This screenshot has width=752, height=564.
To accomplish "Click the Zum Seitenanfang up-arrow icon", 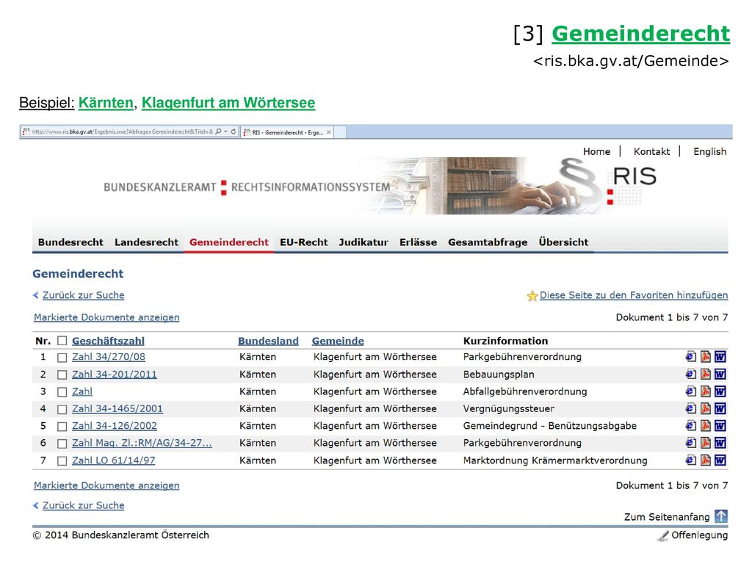I will click(x=721, y=516).
